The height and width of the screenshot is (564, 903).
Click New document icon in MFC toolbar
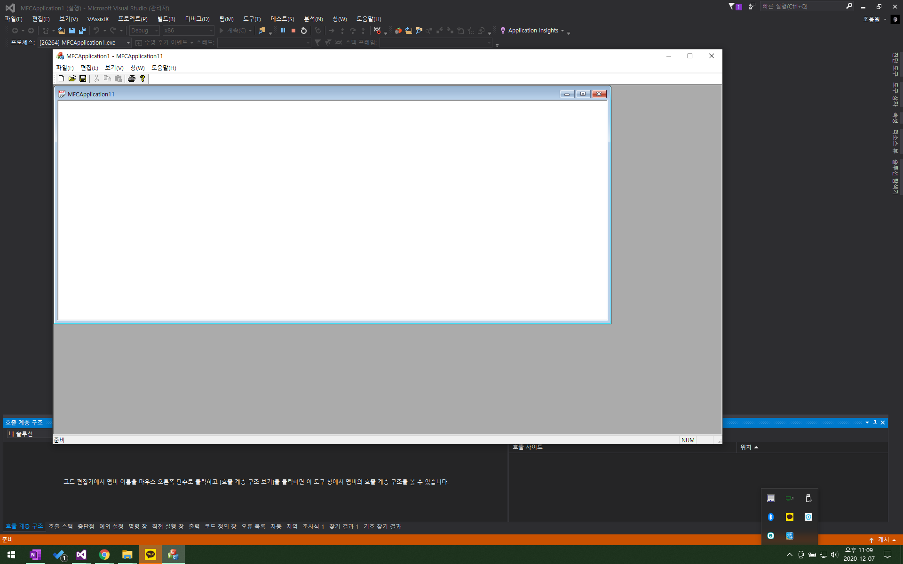click(61, 78)
